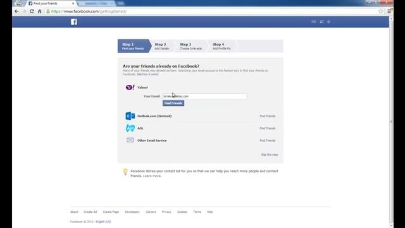Click the Yahoo! logo icon
The height and width of the screenshot is (228, 405).
coord(130,87)
